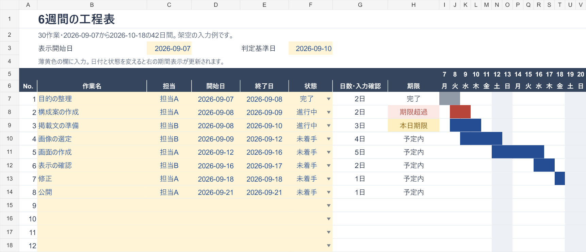Click the blue Gantt bar for 画面の作成
Viewport: 586px width, 252px height.
coord(518,152)
